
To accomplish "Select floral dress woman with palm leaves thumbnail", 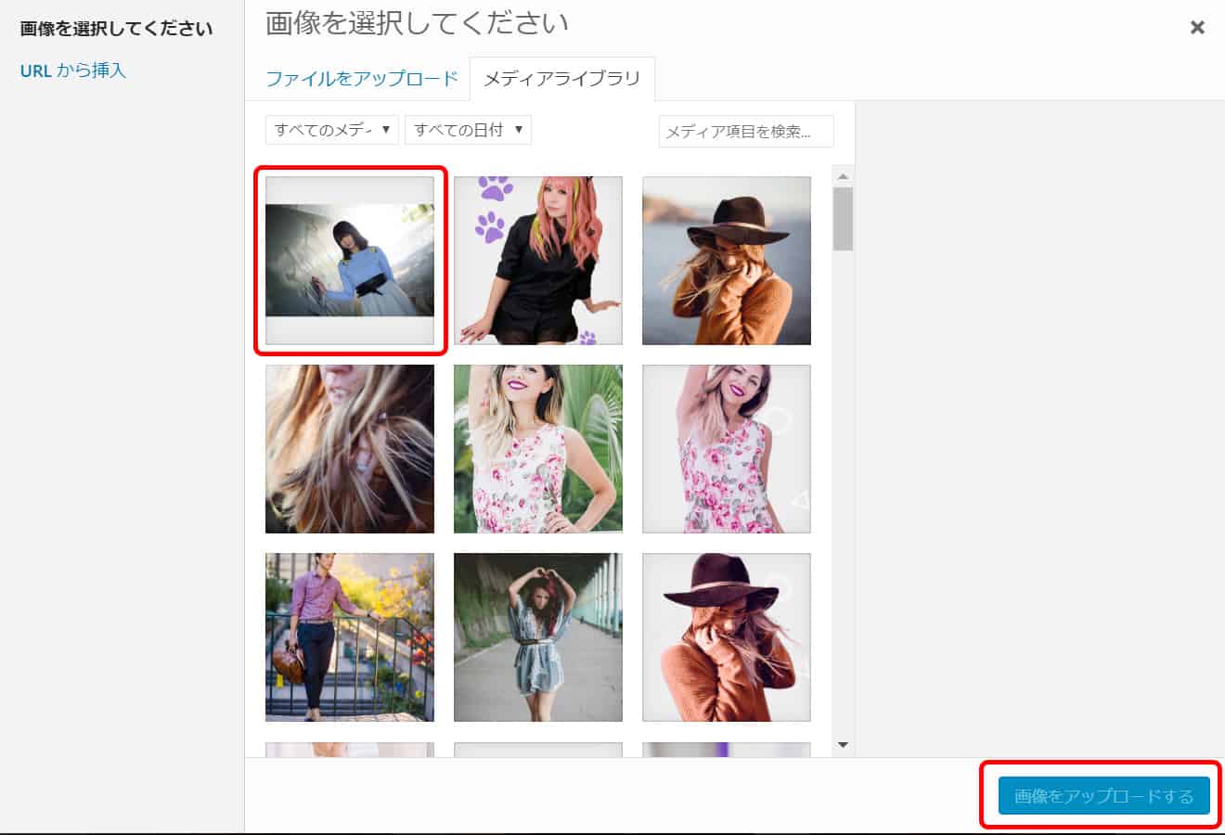I will click(x=538, y=449).
